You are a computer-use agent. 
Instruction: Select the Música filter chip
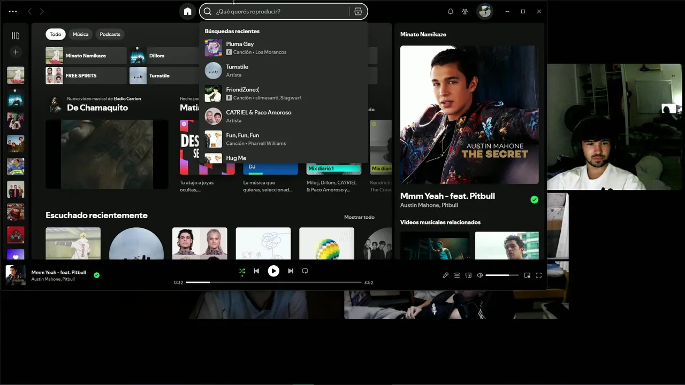[80, 34]
